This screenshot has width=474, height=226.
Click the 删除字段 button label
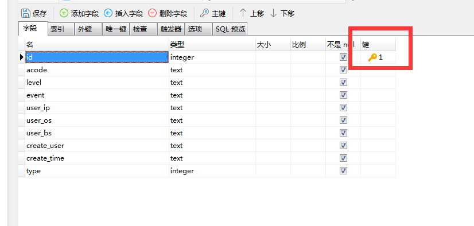173,14
